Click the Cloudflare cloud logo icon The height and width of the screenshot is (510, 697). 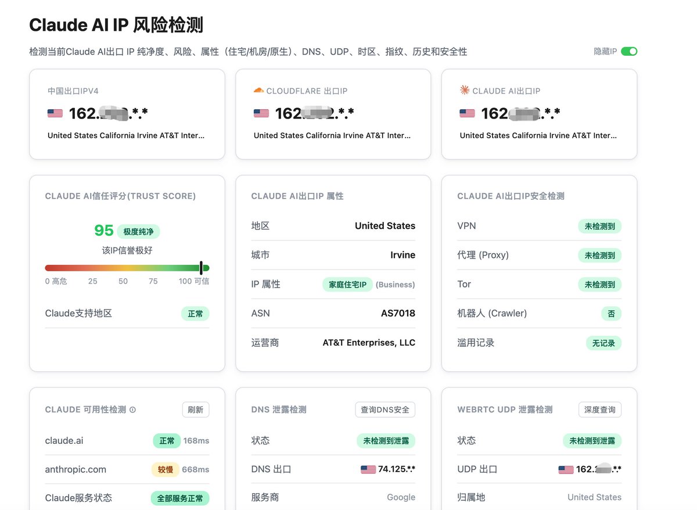coord(258,91)
